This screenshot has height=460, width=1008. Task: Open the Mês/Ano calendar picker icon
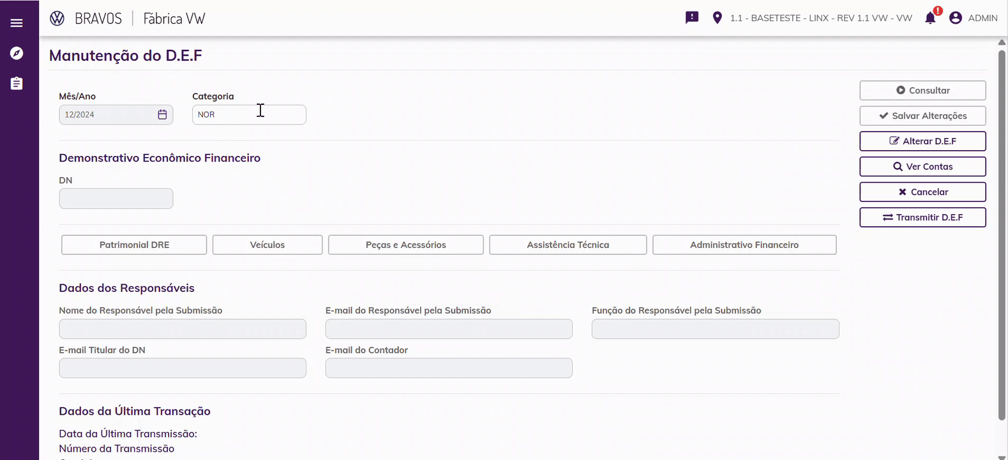tap(162, 114)
